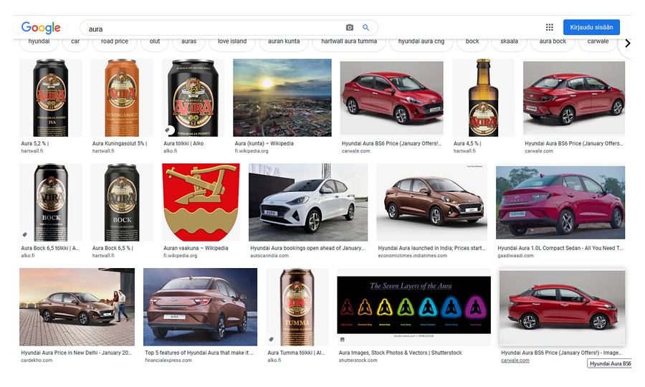Screen dimensions: 645x387
Task: Open Aura (kunta) aerial sunset photo
Action: pyautogui.click(x=282, y=97)
